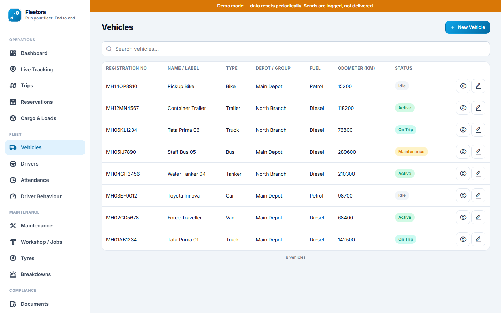Edit Water Tanker 04 using pencil icon
The height and width of the screenshot is (313, 501).
point(478,174)
